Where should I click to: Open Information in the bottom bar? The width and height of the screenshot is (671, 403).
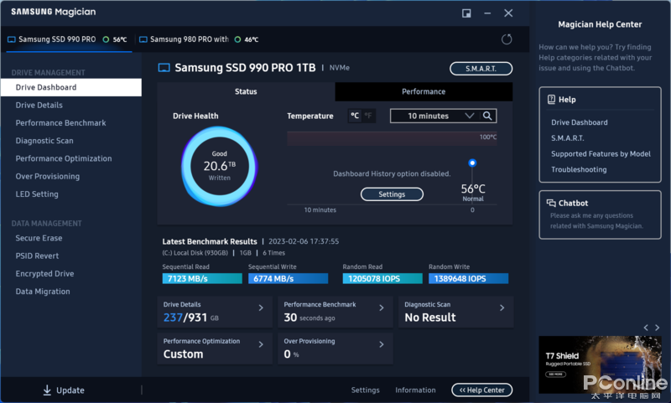click(415, 390)
